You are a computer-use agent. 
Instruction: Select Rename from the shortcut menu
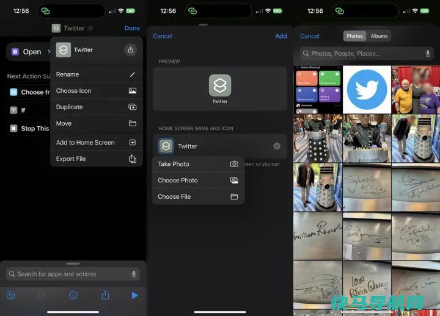(97, 74)
